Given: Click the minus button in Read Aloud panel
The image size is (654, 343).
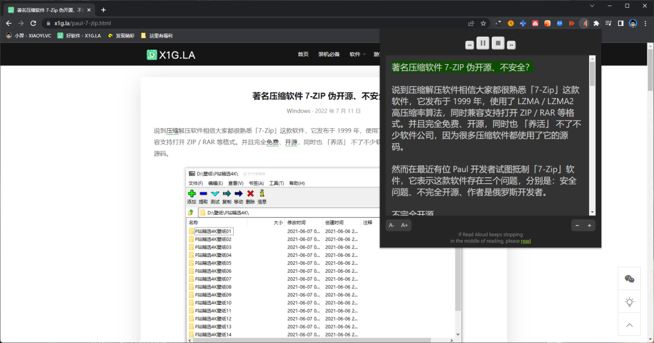Looking at the screenshot, I should pyautogui.click(x=577, y=226).
